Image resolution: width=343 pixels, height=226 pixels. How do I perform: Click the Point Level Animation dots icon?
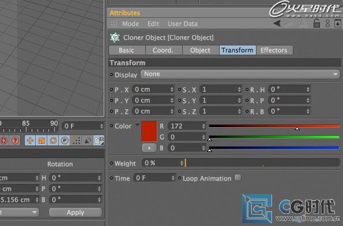pyautogui.click(x=76, y=140)
